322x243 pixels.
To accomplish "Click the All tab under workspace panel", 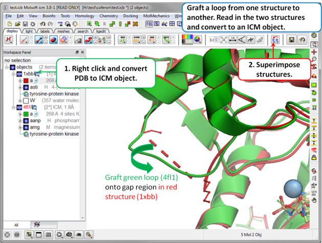I will tap(16, 225).
